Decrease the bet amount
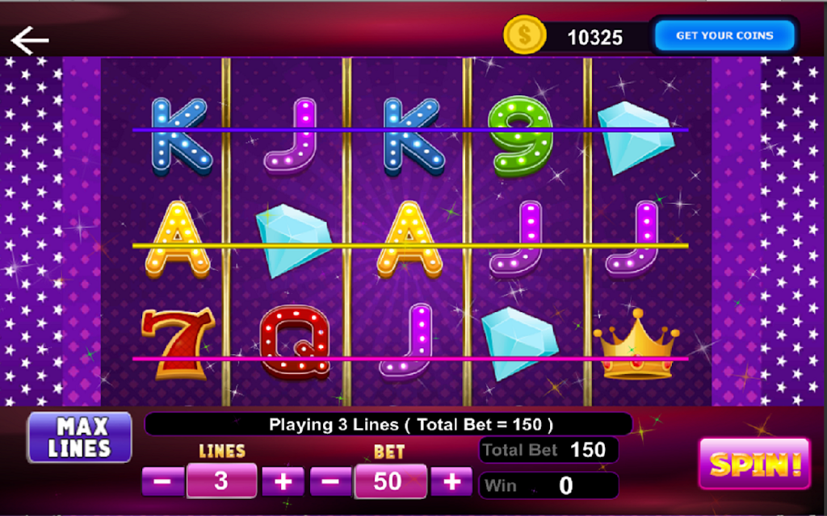The image size is (827, 516). pos(330,482)
